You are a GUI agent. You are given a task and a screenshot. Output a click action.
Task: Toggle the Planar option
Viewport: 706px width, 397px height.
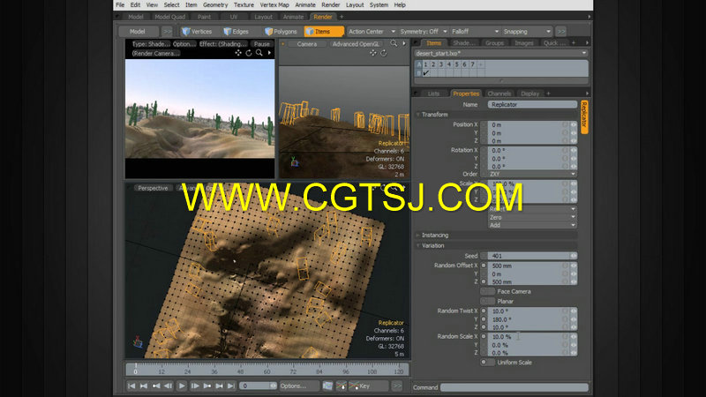pos(488,301)
